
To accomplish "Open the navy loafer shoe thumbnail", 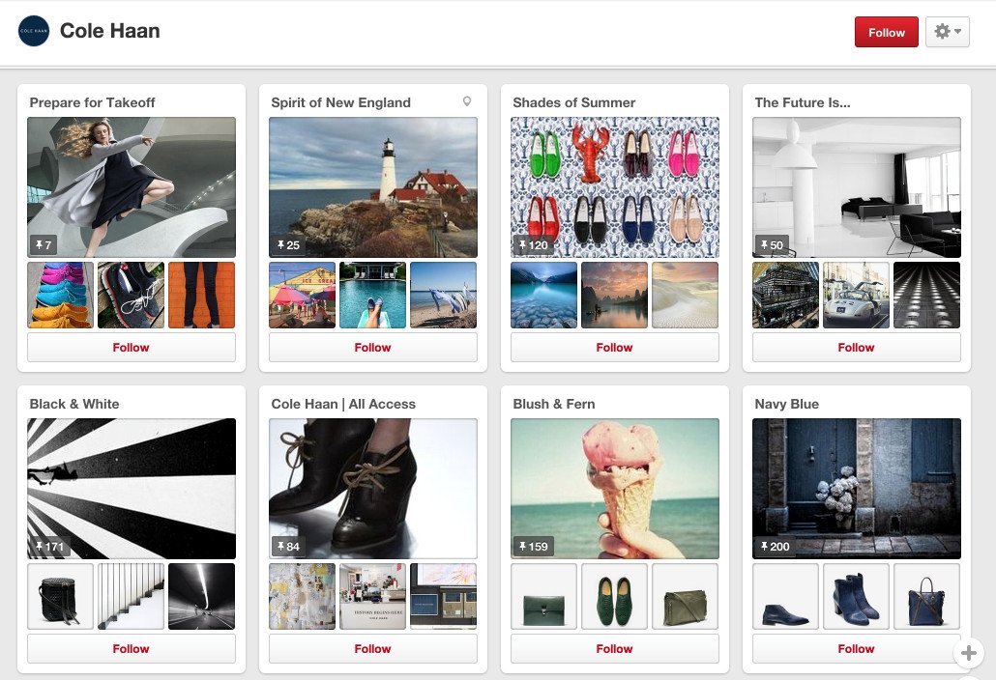I will 786,596.
